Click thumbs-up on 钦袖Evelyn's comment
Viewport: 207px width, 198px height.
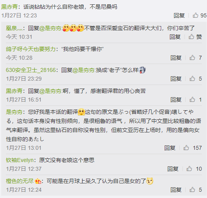coord(189,169)
